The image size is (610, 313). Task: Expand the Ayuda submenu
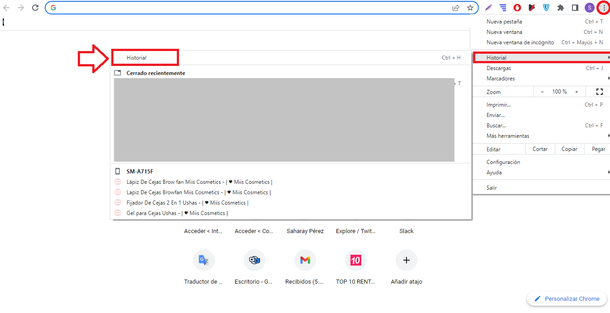(541, 173)
